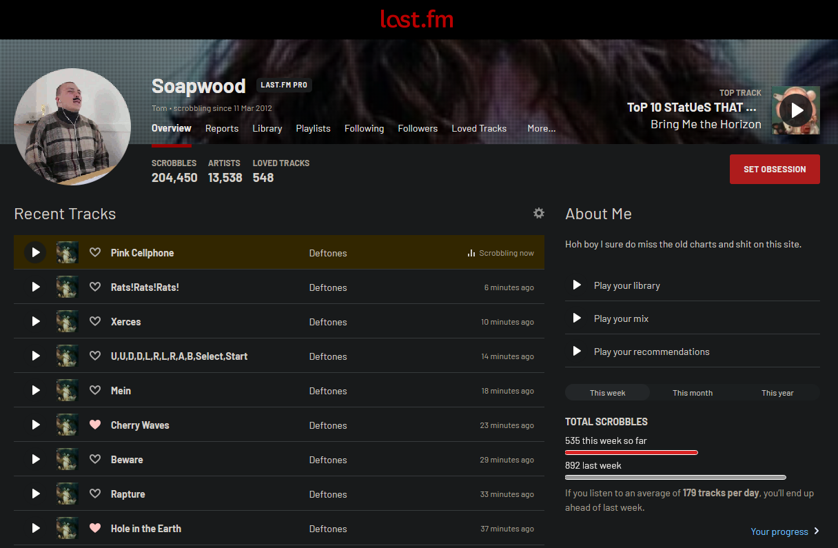Play the Hole in the Earth track
Viewport: 838px width, 548px height.
[x=36, y=529]
